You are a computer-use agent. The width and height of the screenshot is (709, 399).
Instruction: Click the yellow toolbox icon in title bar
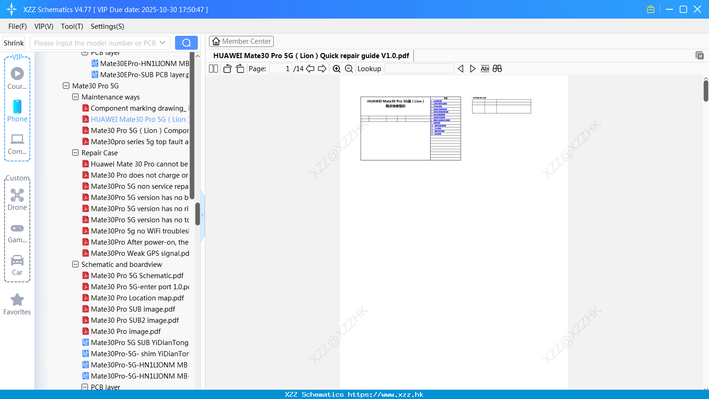tap(651, 9)
